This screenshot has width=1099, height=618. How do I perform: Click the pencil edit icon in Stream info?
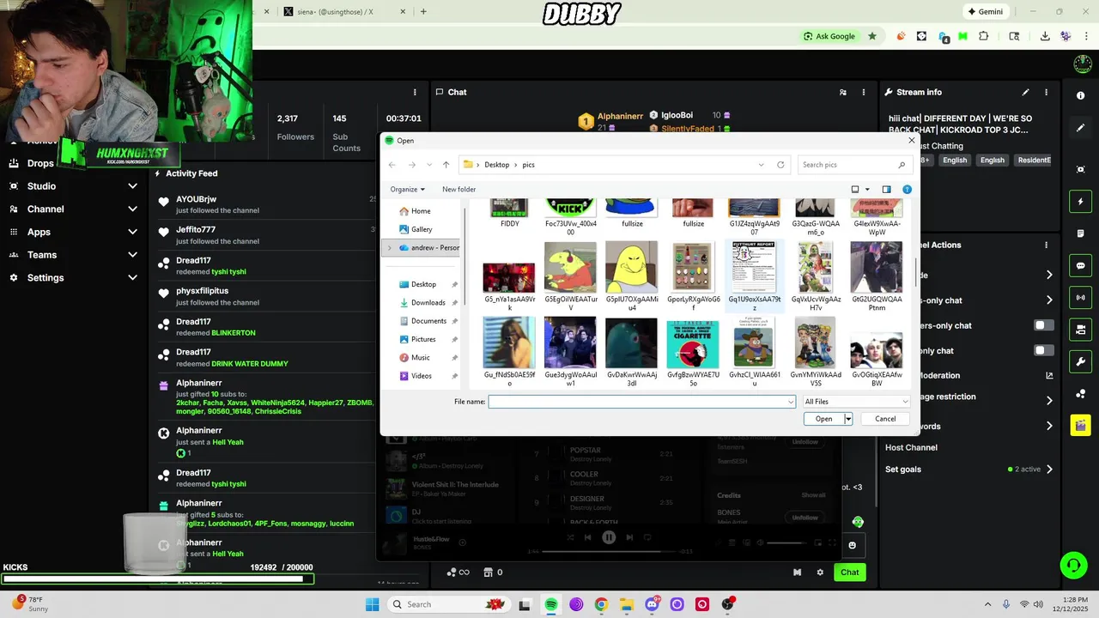1025,92
